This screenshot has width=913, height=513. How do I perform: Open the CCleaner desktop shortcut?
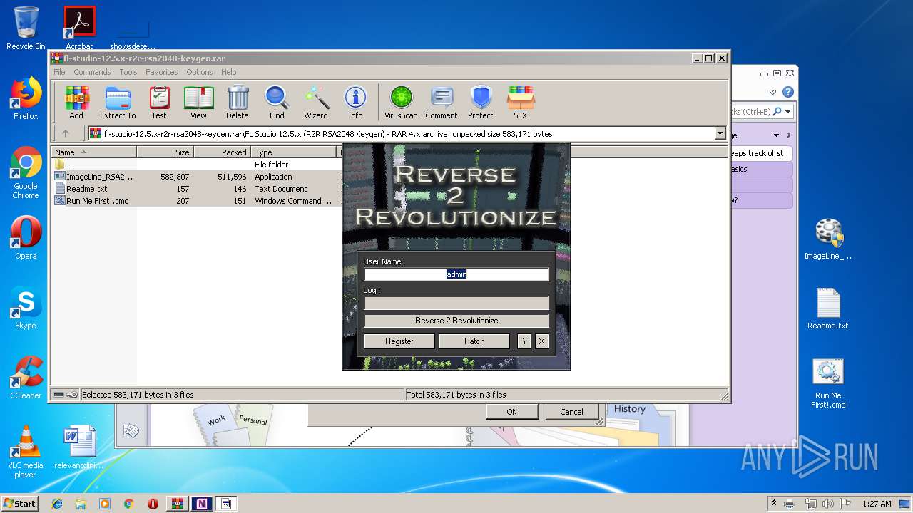click(26, 378)
